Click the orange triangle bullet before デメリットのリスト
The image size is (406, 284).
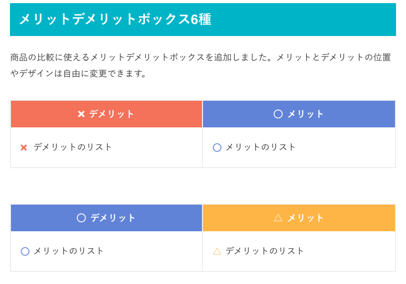217,251
